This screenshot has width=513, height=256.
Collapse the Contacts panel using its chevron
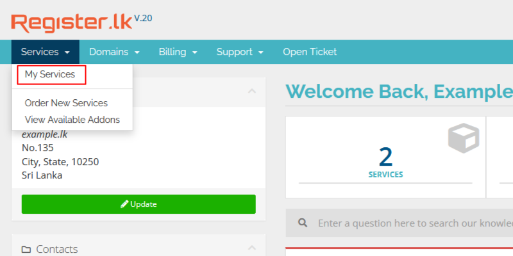coord(251,248)
